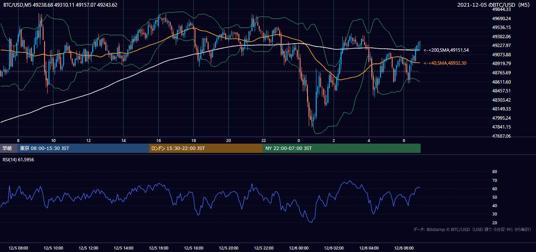Viewport: 536px width, 252px height.
Task: Click the 48611.60 price axis label
Action: [501, 82]
